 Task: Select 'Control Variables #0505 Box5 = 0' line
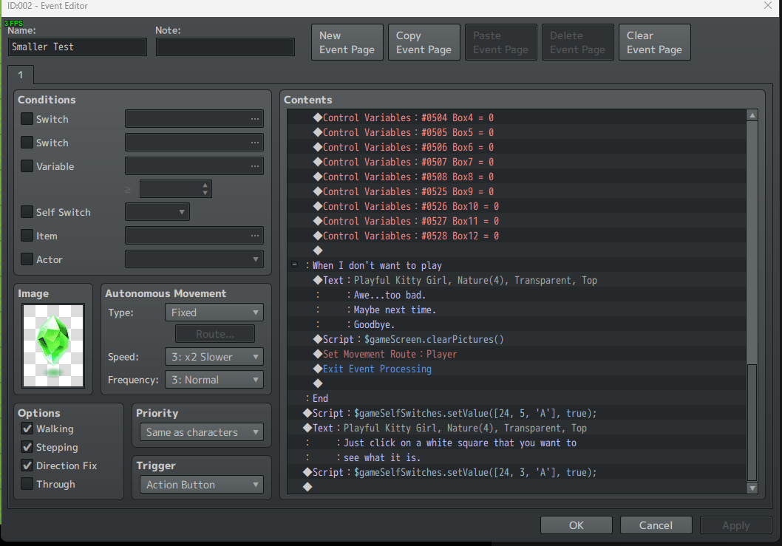(x=517, y=132)
